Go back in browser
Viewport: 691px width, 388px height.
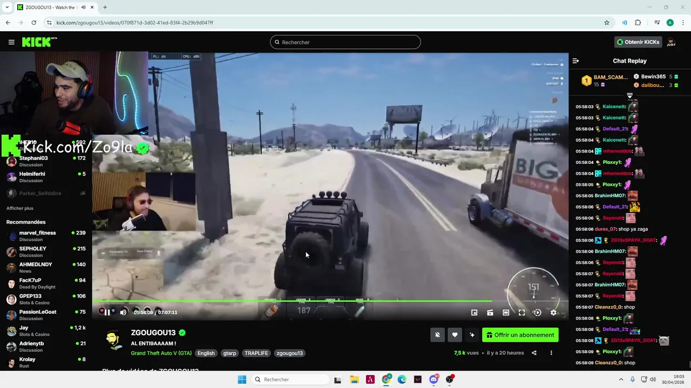coord(8,23)
